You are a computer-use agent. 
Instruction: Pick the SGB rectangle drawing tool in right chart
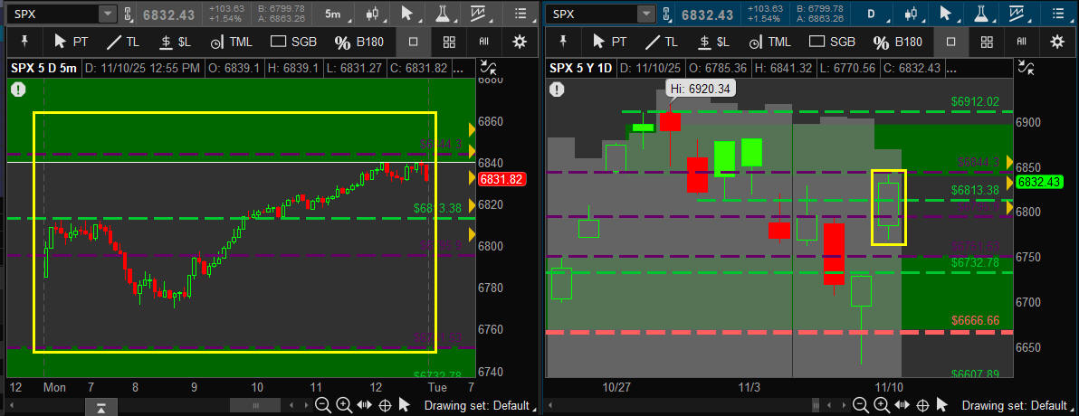829,42
